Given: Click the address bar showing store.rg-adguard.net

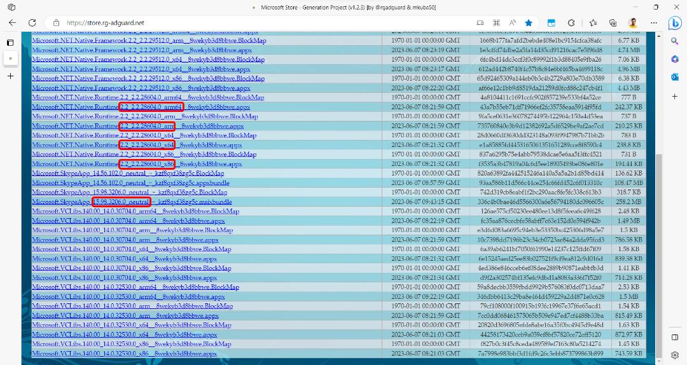Looking at the screenshot, I should point(263,23).
